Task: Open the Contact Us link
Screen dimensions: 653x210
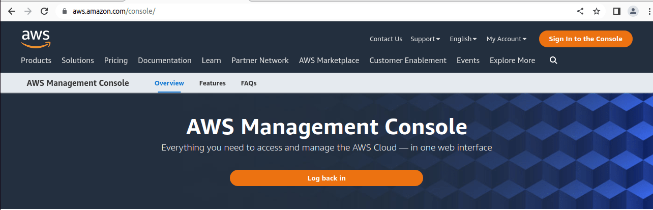Action: (386, 39)
